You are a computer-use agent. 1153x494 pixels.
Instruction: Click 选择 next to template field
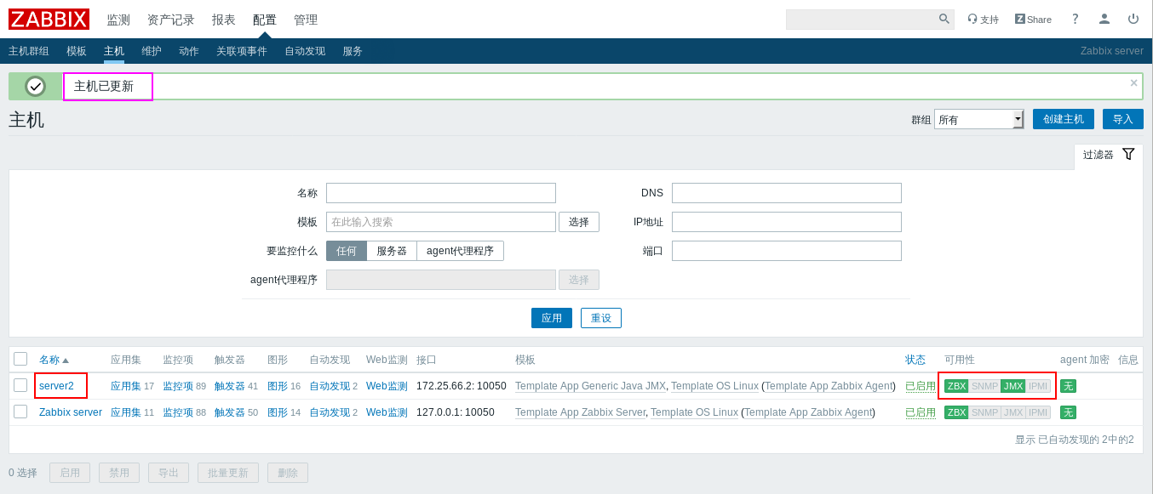click(579, 222)
